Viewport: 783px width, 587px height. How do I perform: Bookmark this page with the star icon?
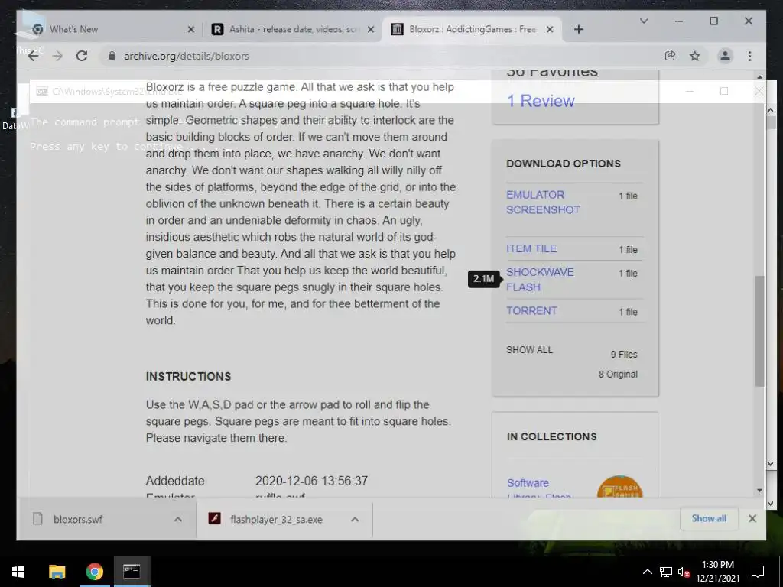click(694, 56)
